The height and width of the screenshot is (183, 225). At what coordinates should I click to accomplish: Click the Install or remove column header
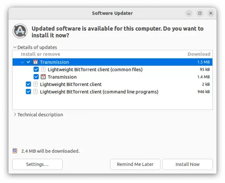(x=40, y=54)
